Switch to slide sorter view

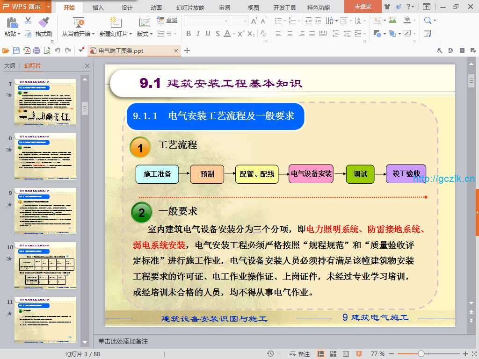pyautogui.click(x=333, y=354)
